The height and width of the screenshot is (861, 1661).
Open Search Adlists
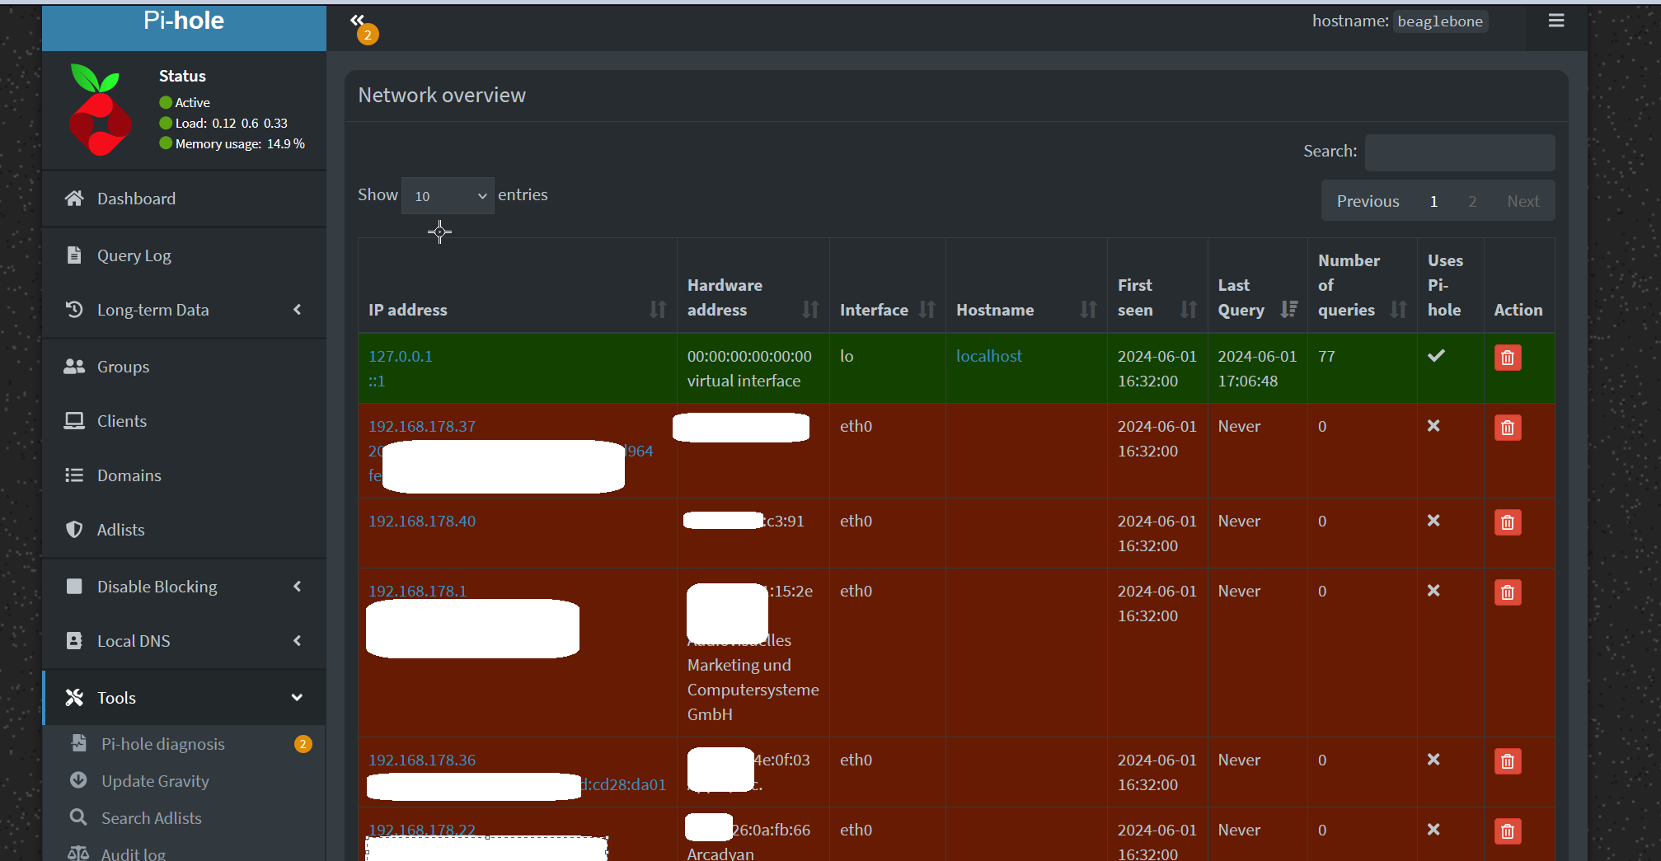[x=151, y=818]
